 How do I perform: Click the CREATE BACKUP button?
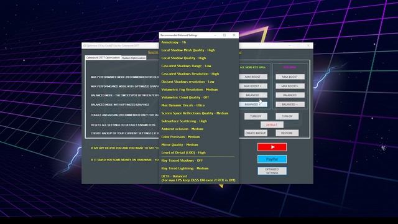256,133
